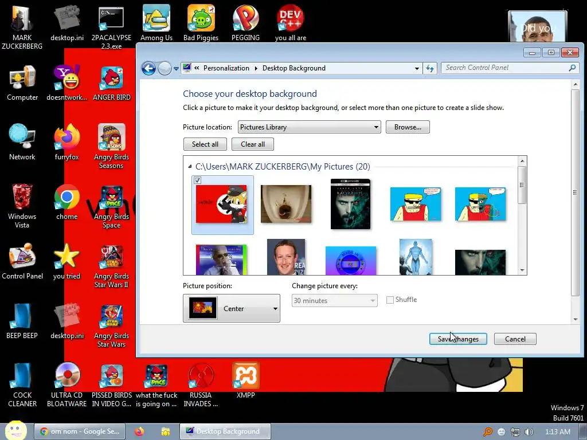Open the address bar history dropdown arrow
The image size is (587, 440).
[417, 69]
